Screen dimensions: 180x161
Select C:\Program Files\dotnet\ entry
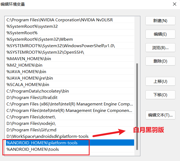[x=69, y=117]
